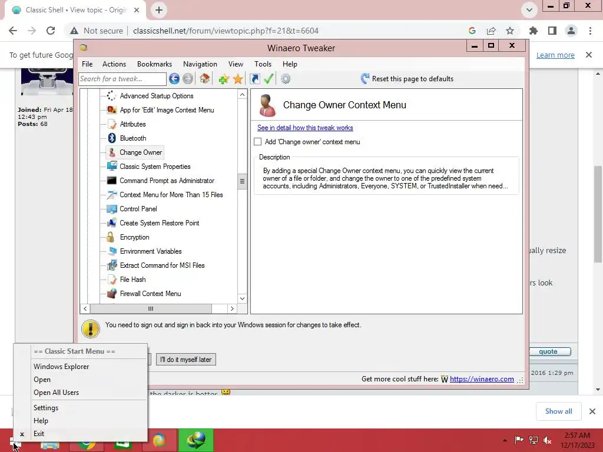Image resolution: width=603 pixels, height=452 pixels.
Task: Click the Encryption padlock icon
Action: pyautogui.click(x=111, y=237)
